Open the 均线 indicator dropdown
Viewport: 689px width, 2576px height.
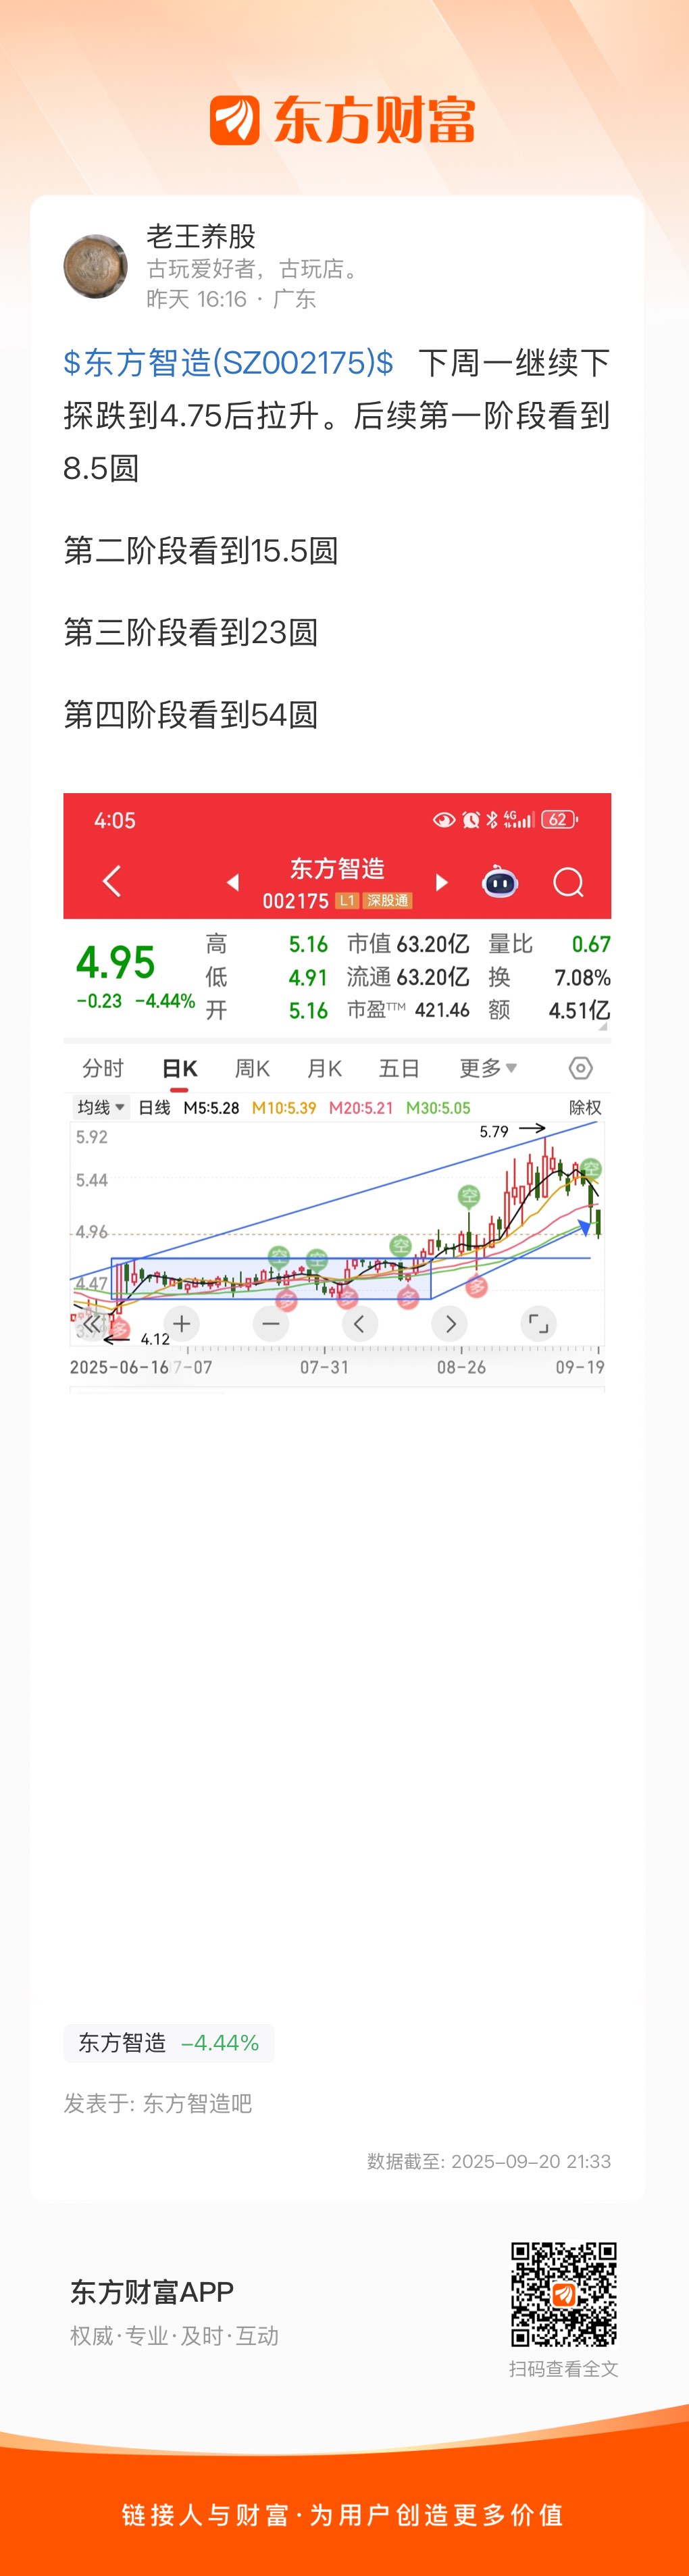point(101,1107)
